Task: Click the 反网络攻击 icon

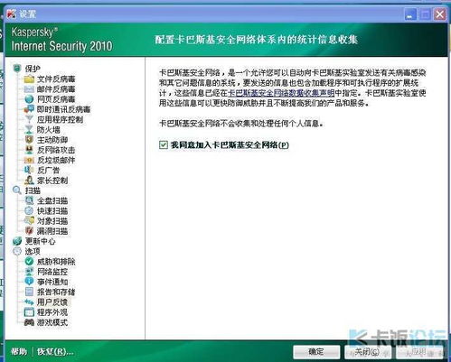Action: pyautogui.click(x=29, y=150)
